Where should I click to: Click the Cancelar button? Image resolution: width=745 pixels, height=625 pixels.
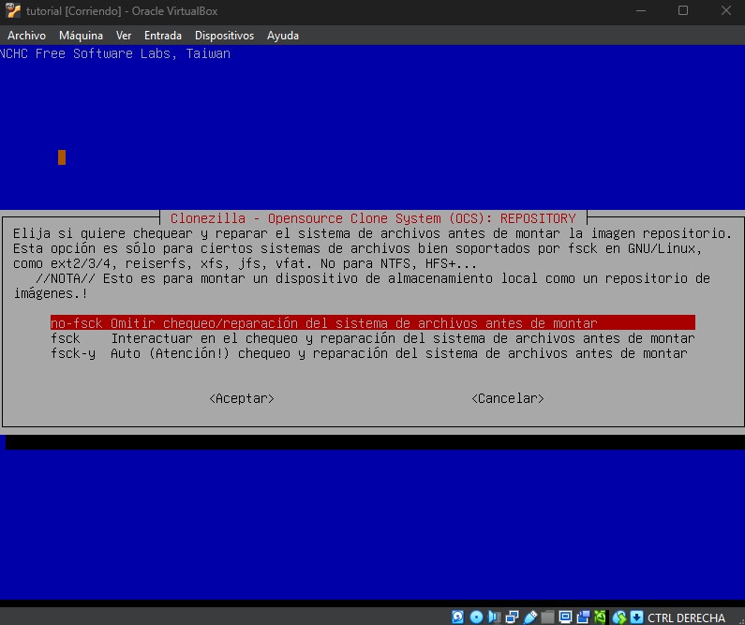(x=507, y=398)
